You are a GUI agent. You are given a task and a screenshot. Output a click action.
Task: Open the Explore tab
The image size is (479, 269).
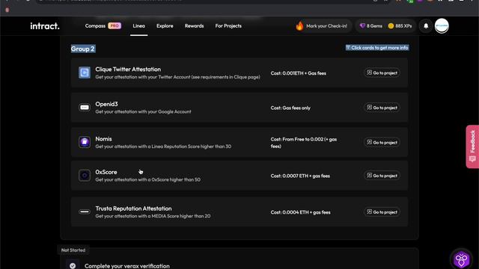tap(165, 26)
